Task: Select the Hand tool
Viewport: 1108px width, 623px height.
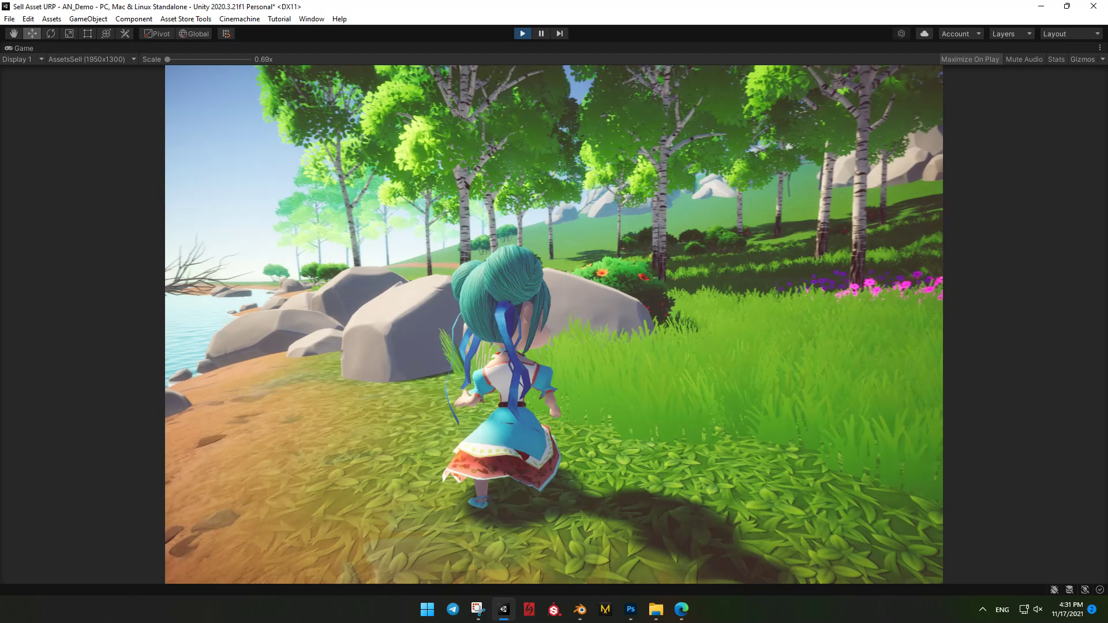Action: [14, 33]
